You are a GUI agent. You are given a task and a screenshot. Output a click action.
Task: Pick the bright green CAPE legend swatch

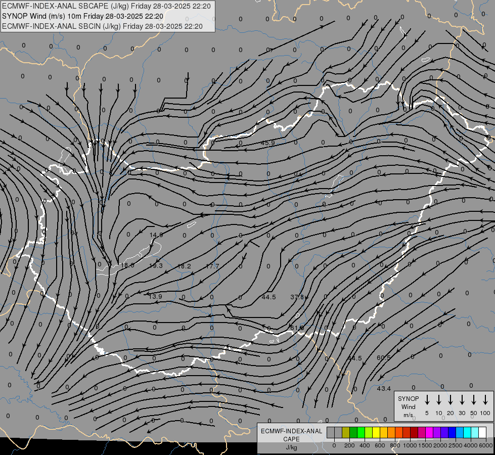point(361,432)
